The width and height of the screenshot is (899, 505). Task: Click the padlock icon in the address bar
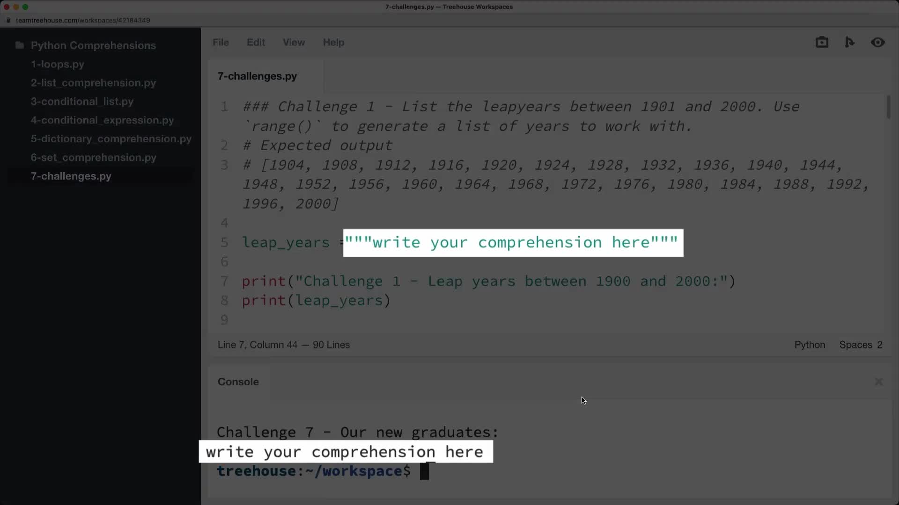point(8,20)
